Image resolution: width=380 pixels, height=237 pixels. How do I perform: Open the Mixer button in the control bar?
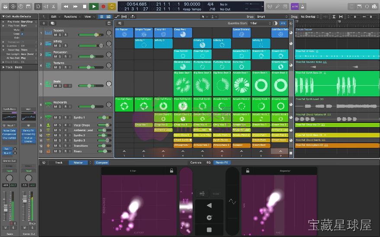tap(45, 6)
